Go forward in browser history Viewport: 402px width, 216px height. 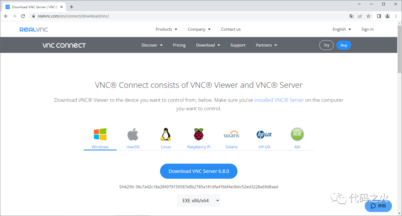point(15,16)
